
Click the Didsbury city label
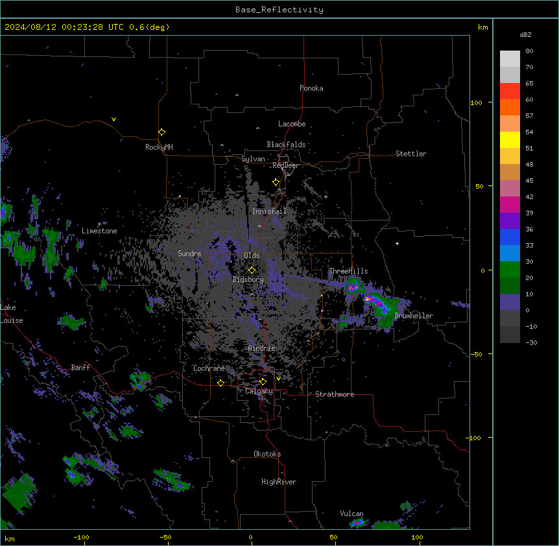point(248,279)
